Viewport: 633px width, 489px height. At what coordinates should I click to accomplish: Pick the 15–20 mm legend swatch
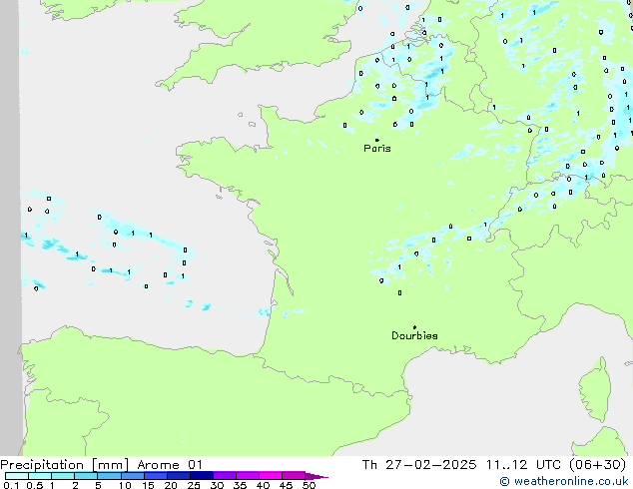pyautogui.click(x=155, y=476)
